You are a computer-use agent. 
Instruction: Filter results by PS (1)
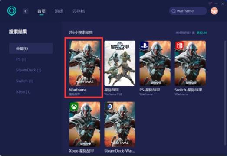coord(21,59)
